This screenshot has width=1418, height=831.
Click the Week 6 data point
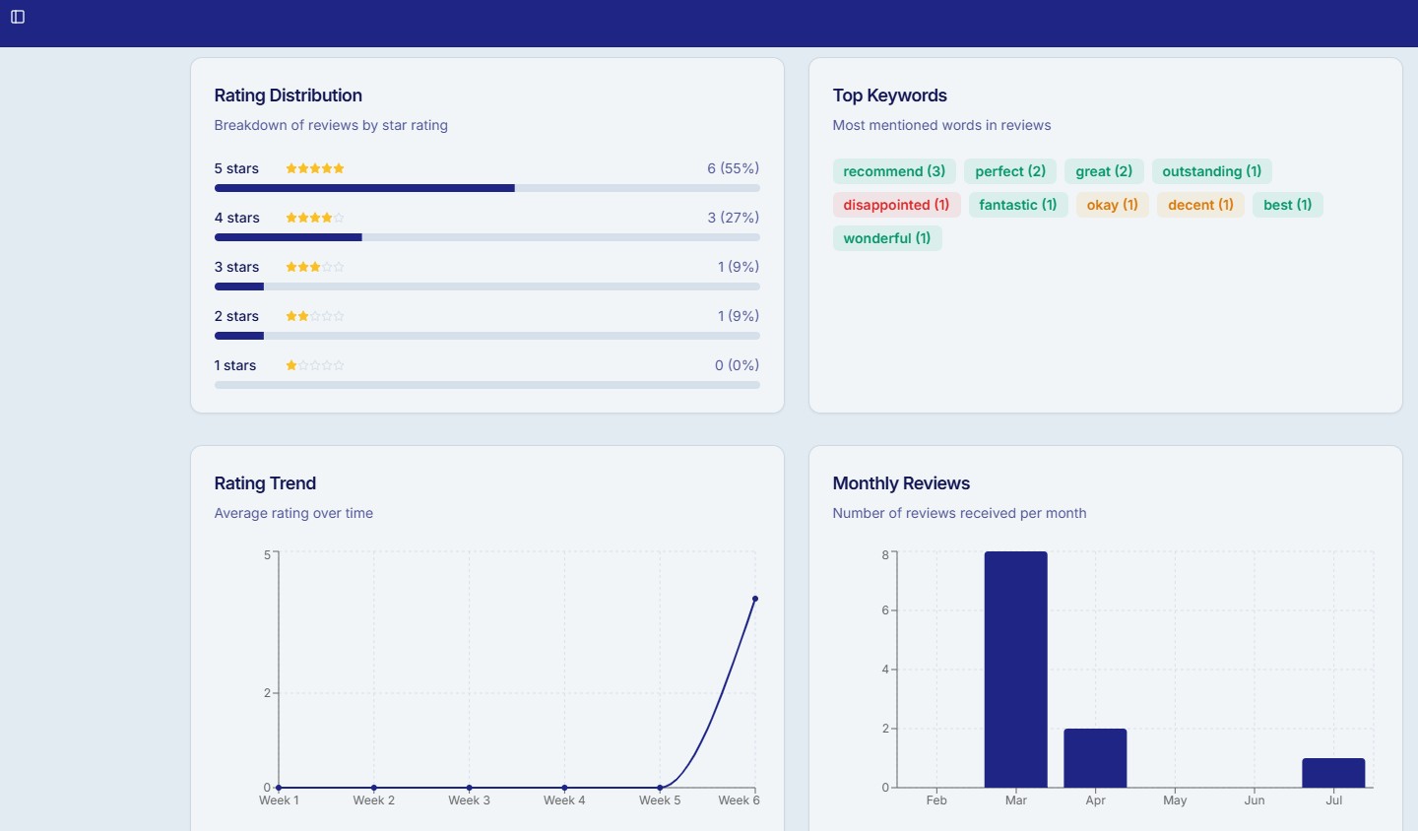(x=755, y=599)
